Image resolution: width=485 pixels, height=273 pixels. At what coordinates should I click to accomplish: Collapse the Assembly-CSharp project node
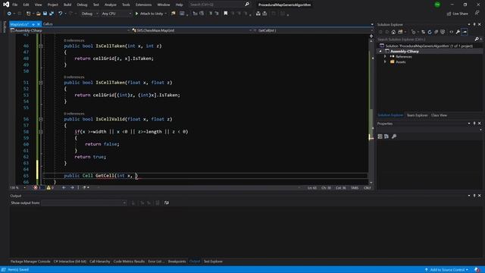coord(380,52)
